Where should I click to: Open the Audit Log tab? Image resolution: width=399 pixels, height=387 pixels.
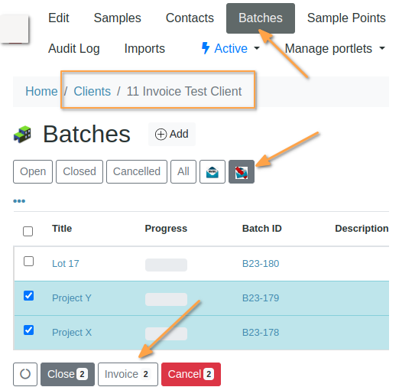tap(73, 48)
